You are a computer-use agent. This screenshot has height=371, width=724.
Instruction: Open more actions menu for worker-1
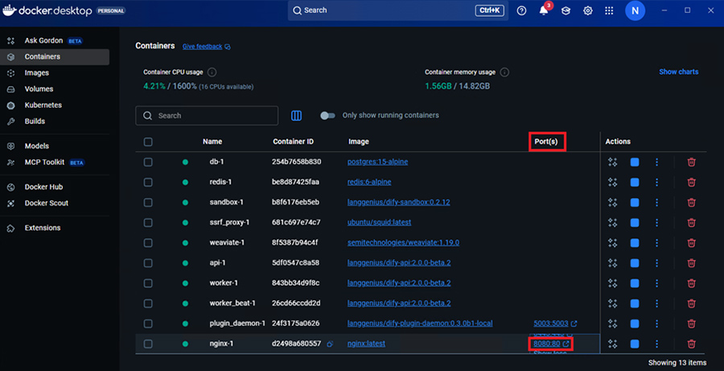coord(656,282)
